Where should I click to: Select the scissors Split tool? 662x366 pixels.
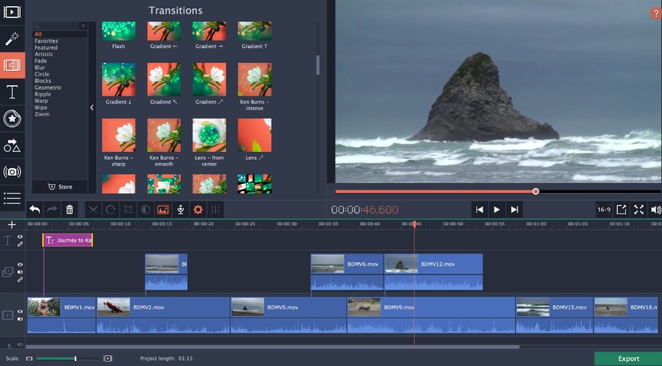(x=93, y=210)
